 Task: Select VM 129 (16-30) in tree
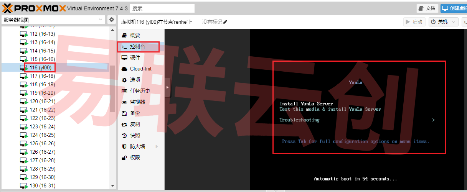42,177
